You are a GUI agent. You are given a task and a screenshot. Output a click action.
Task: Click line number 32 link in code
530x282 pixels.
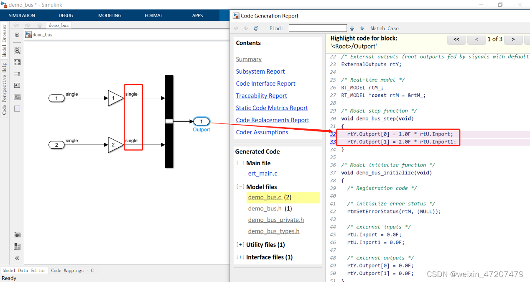coord(333,134)
